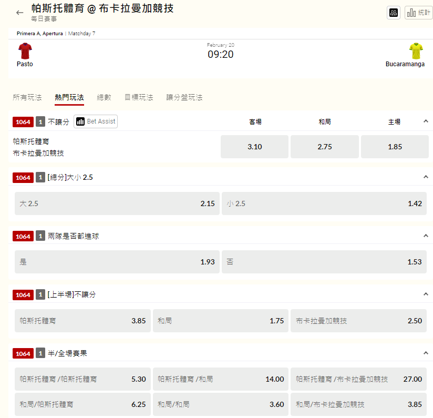Click the grey 1 badge beside 不讓分
This screenshot has width=433, height=418.
[x=40, y=122]
